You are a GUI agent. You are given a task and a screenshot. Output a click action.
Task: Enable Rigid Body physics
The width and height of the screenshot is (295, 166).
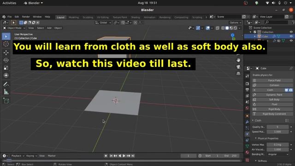coord(272,109)
